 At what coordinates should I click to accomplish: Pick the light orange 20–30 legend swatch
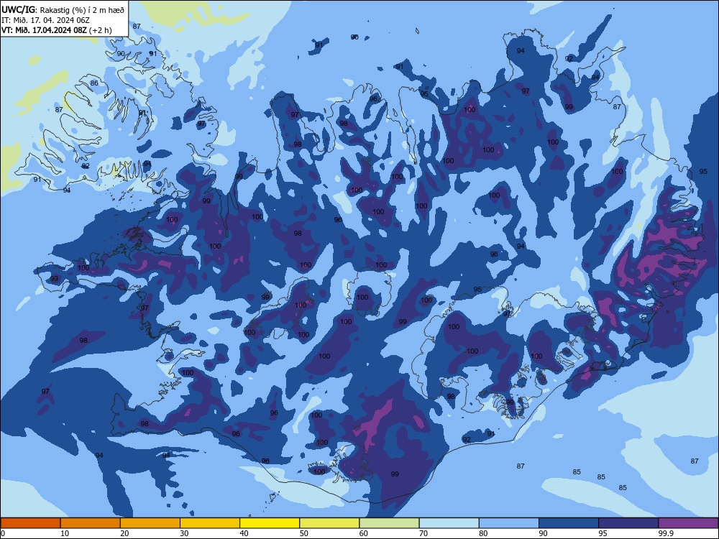(150, 523)
